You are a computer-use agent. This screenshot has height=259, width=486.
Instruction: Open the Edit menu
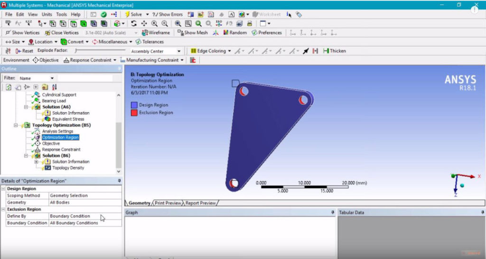pyautogui.click(x=20, y=14)
